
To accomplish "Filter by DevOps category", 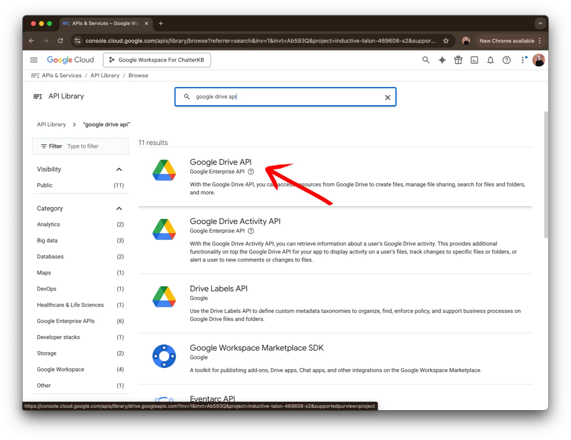I will (80, 289).
